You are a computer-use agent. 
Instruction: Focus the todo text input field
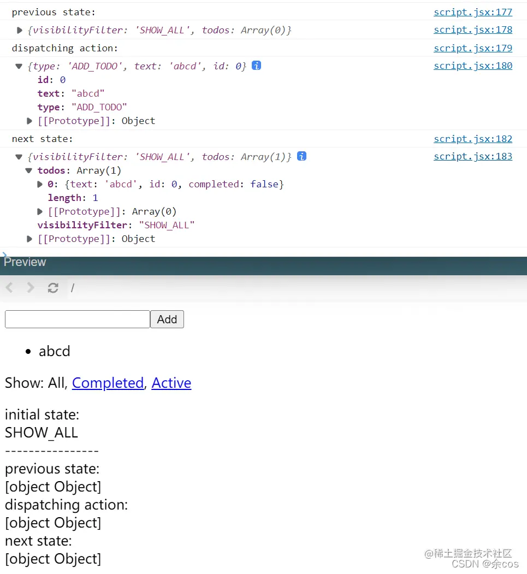pos(78,319)
